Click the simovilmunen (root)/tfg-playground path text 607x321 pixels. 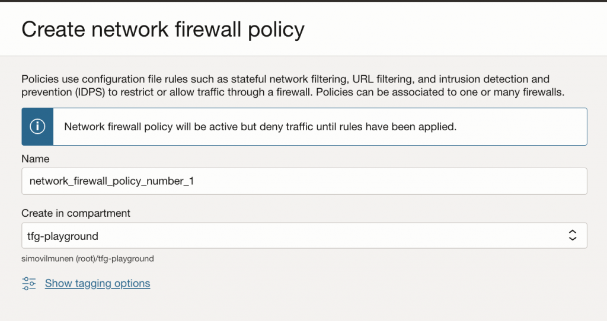coord(88,259)
